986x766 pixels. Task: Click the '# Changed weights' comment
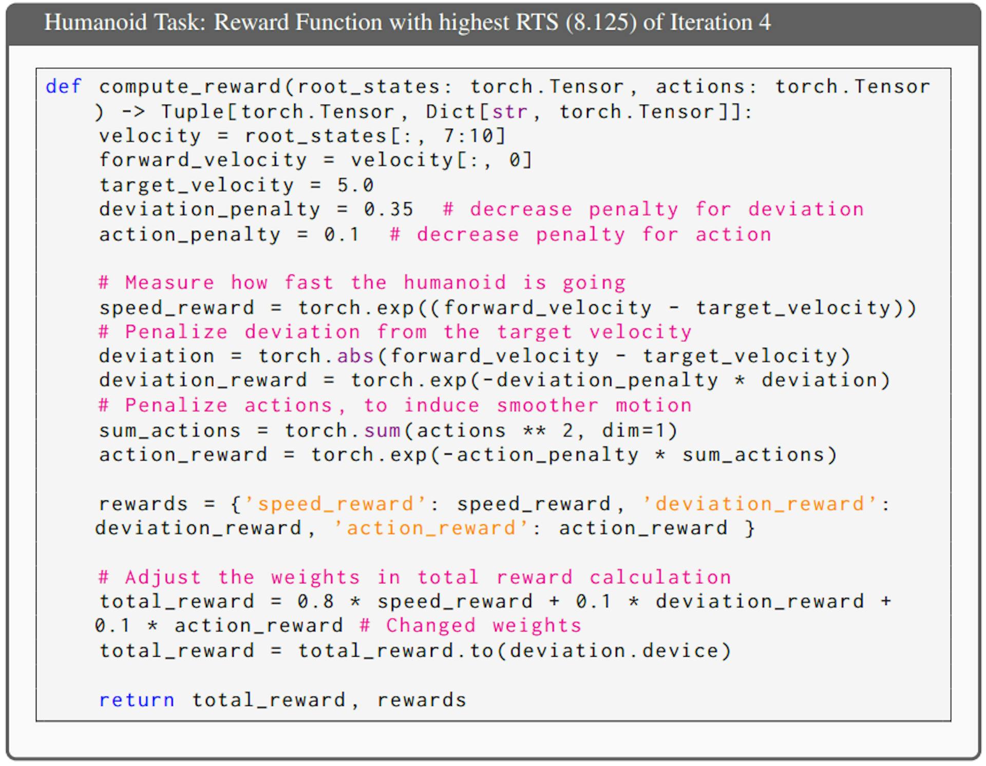click(471, 625)
